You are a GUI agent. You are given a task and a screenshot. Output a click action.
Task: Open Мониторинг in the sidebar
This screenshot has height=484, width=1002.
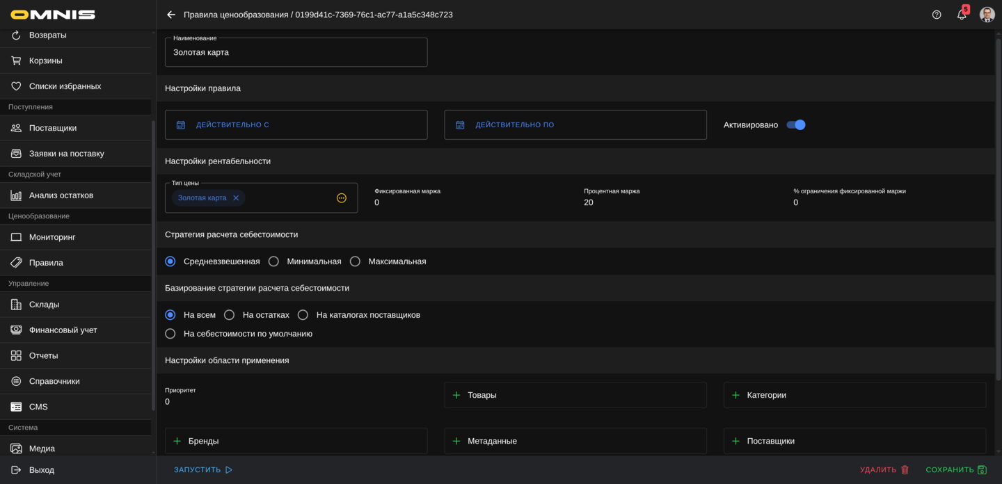coord(52,237)
